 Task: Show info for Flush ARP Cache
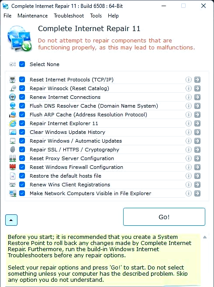point(189,115)
